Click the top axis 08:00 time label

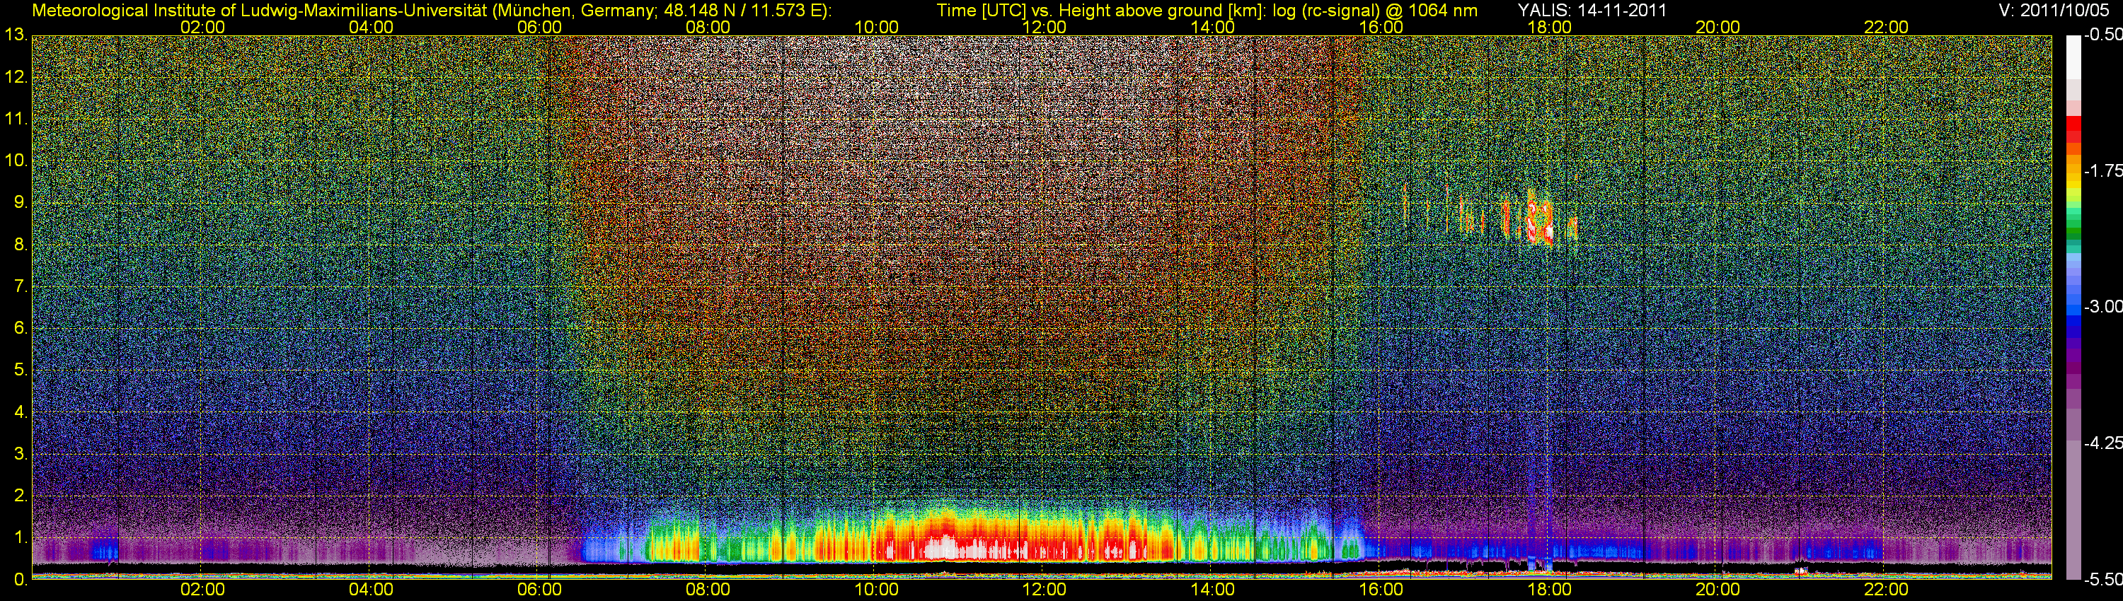tap(708, 27)
